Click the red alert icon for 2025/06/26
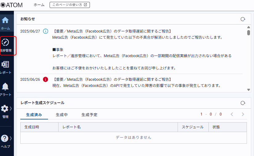Screen dimensions: 254x156 click(x=46, y=79)
